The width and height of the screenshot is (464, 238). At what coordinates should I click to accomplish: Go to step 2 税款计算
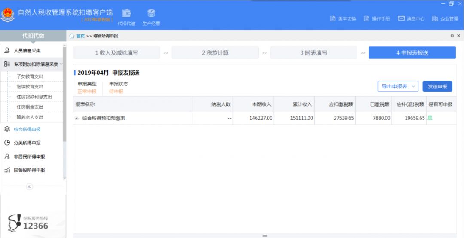[215, 53]
